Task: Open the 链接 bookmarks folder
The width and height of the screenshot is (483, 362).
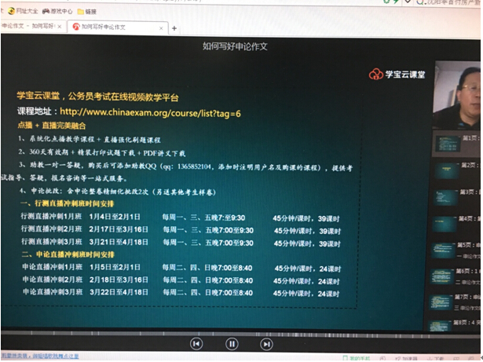Action: (x=87, y=12)
